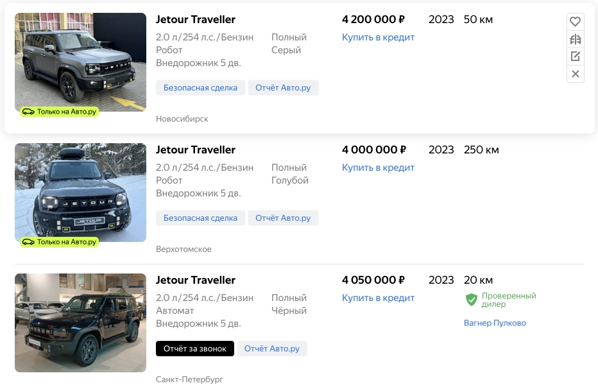598x389 pixels.
Task: Click "Только на Авто.ру" badge on blue car photo
Action: 59,242
